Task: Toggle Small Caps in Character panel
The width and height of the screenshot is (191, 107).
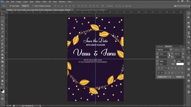Action: 169,68
